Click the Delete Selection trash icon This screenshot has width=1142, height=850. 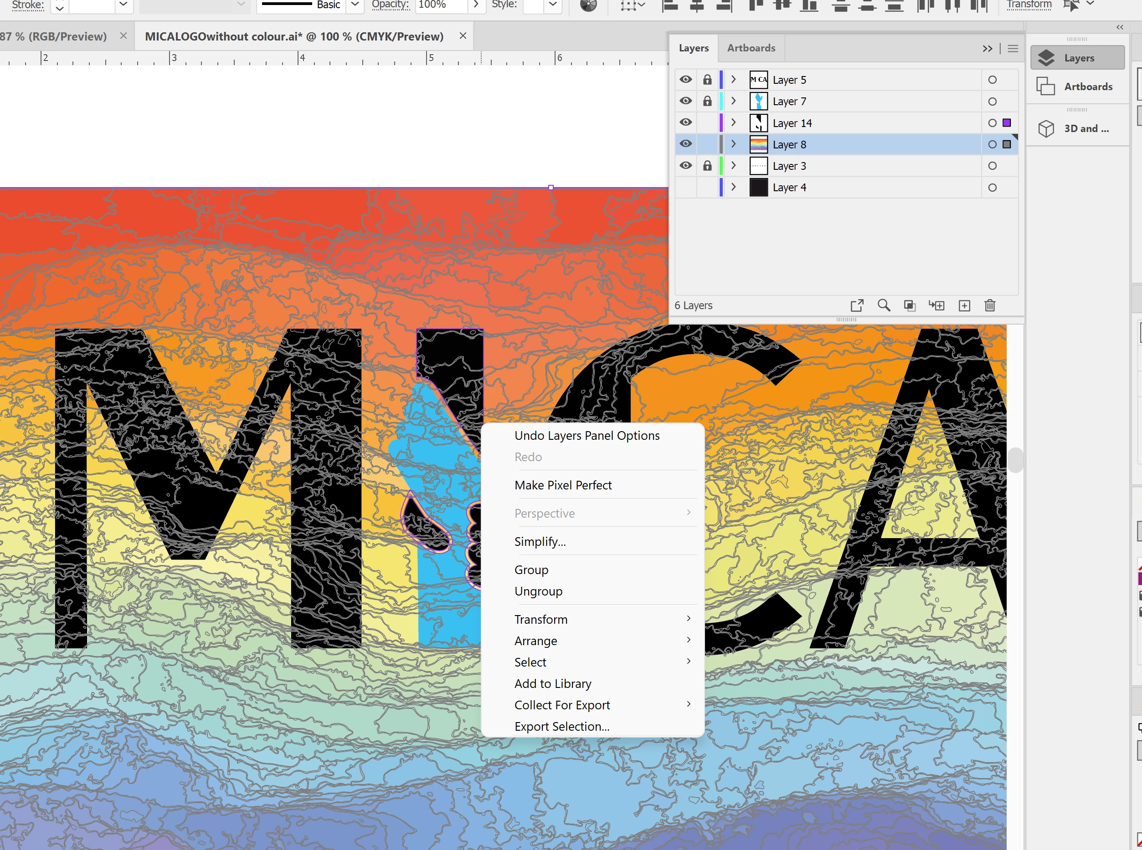pyautogui.click(x=990, y=305)
